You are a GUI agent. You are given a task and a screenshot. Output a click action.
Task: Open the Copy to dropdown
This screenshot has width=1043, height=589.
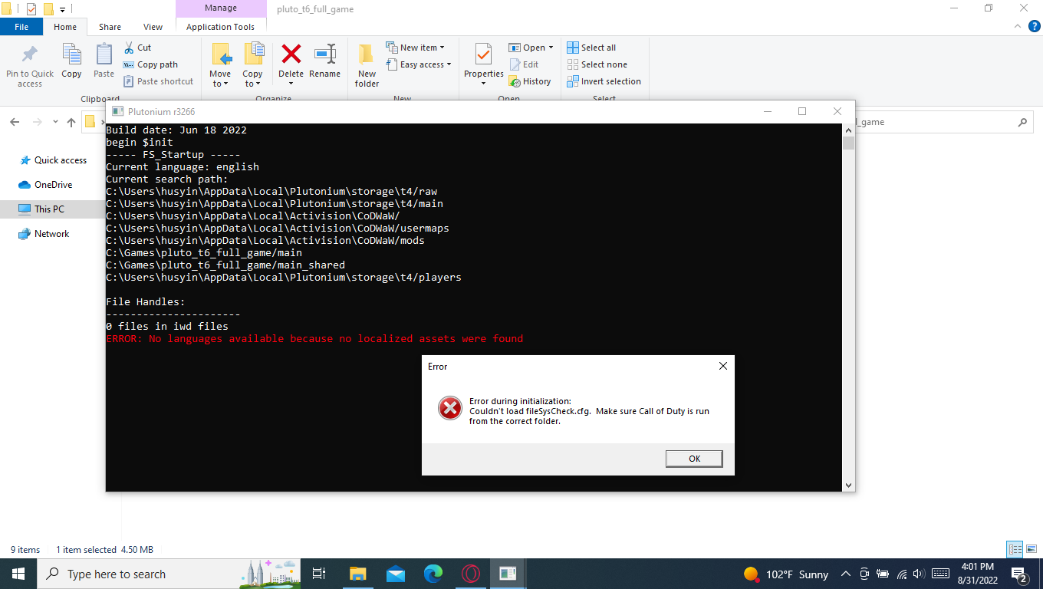(x=252, y=65)
